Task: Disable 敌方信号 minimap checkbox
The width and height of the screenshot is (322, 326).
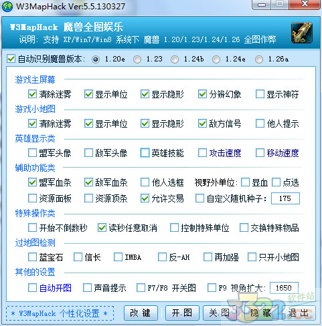Action: pyautogui.click(x=202, y=124)
